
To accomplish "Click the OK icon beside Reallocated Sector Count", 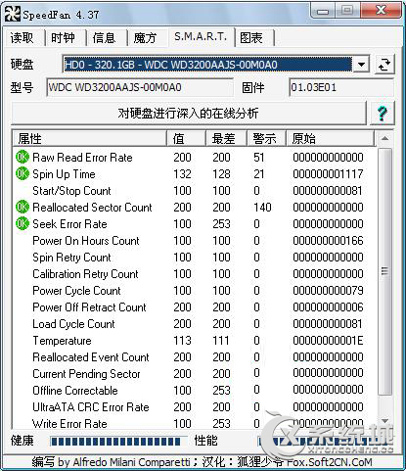I will coord(23,207).
